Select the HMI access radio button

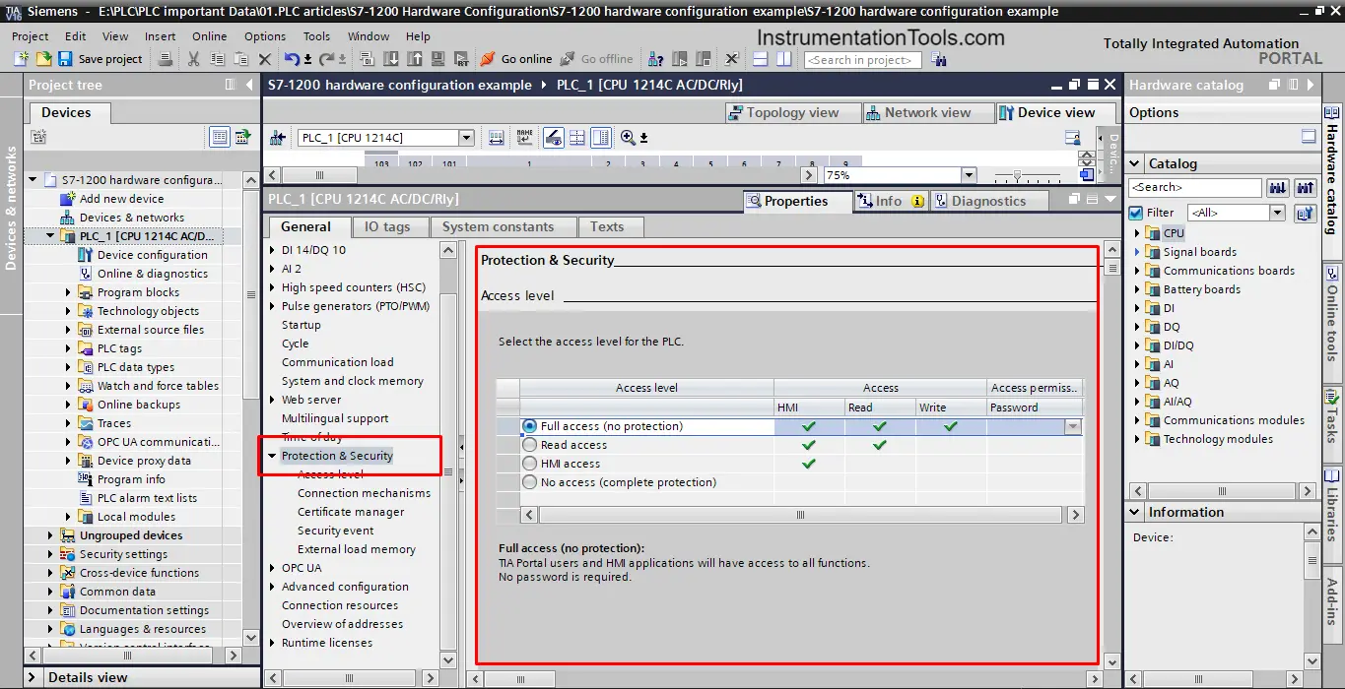[x=530, y=464]
